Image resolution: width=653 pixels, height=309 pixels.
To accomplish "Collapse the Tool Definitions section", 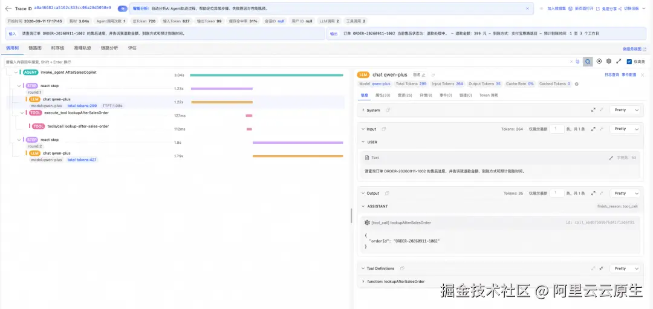I will [363, 268].
